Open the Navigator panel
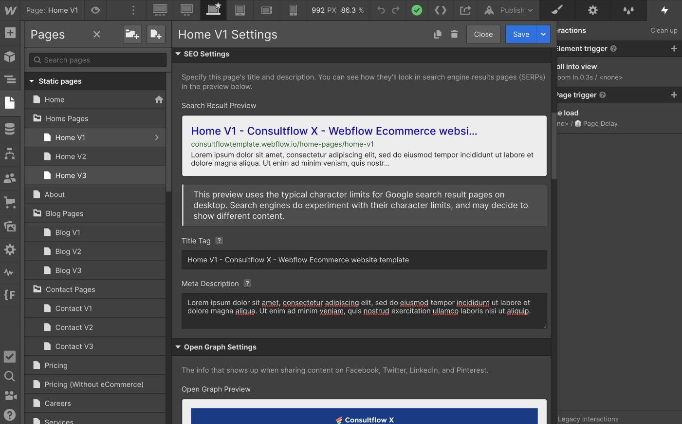 pyautogui.click(x=10, y=79)
